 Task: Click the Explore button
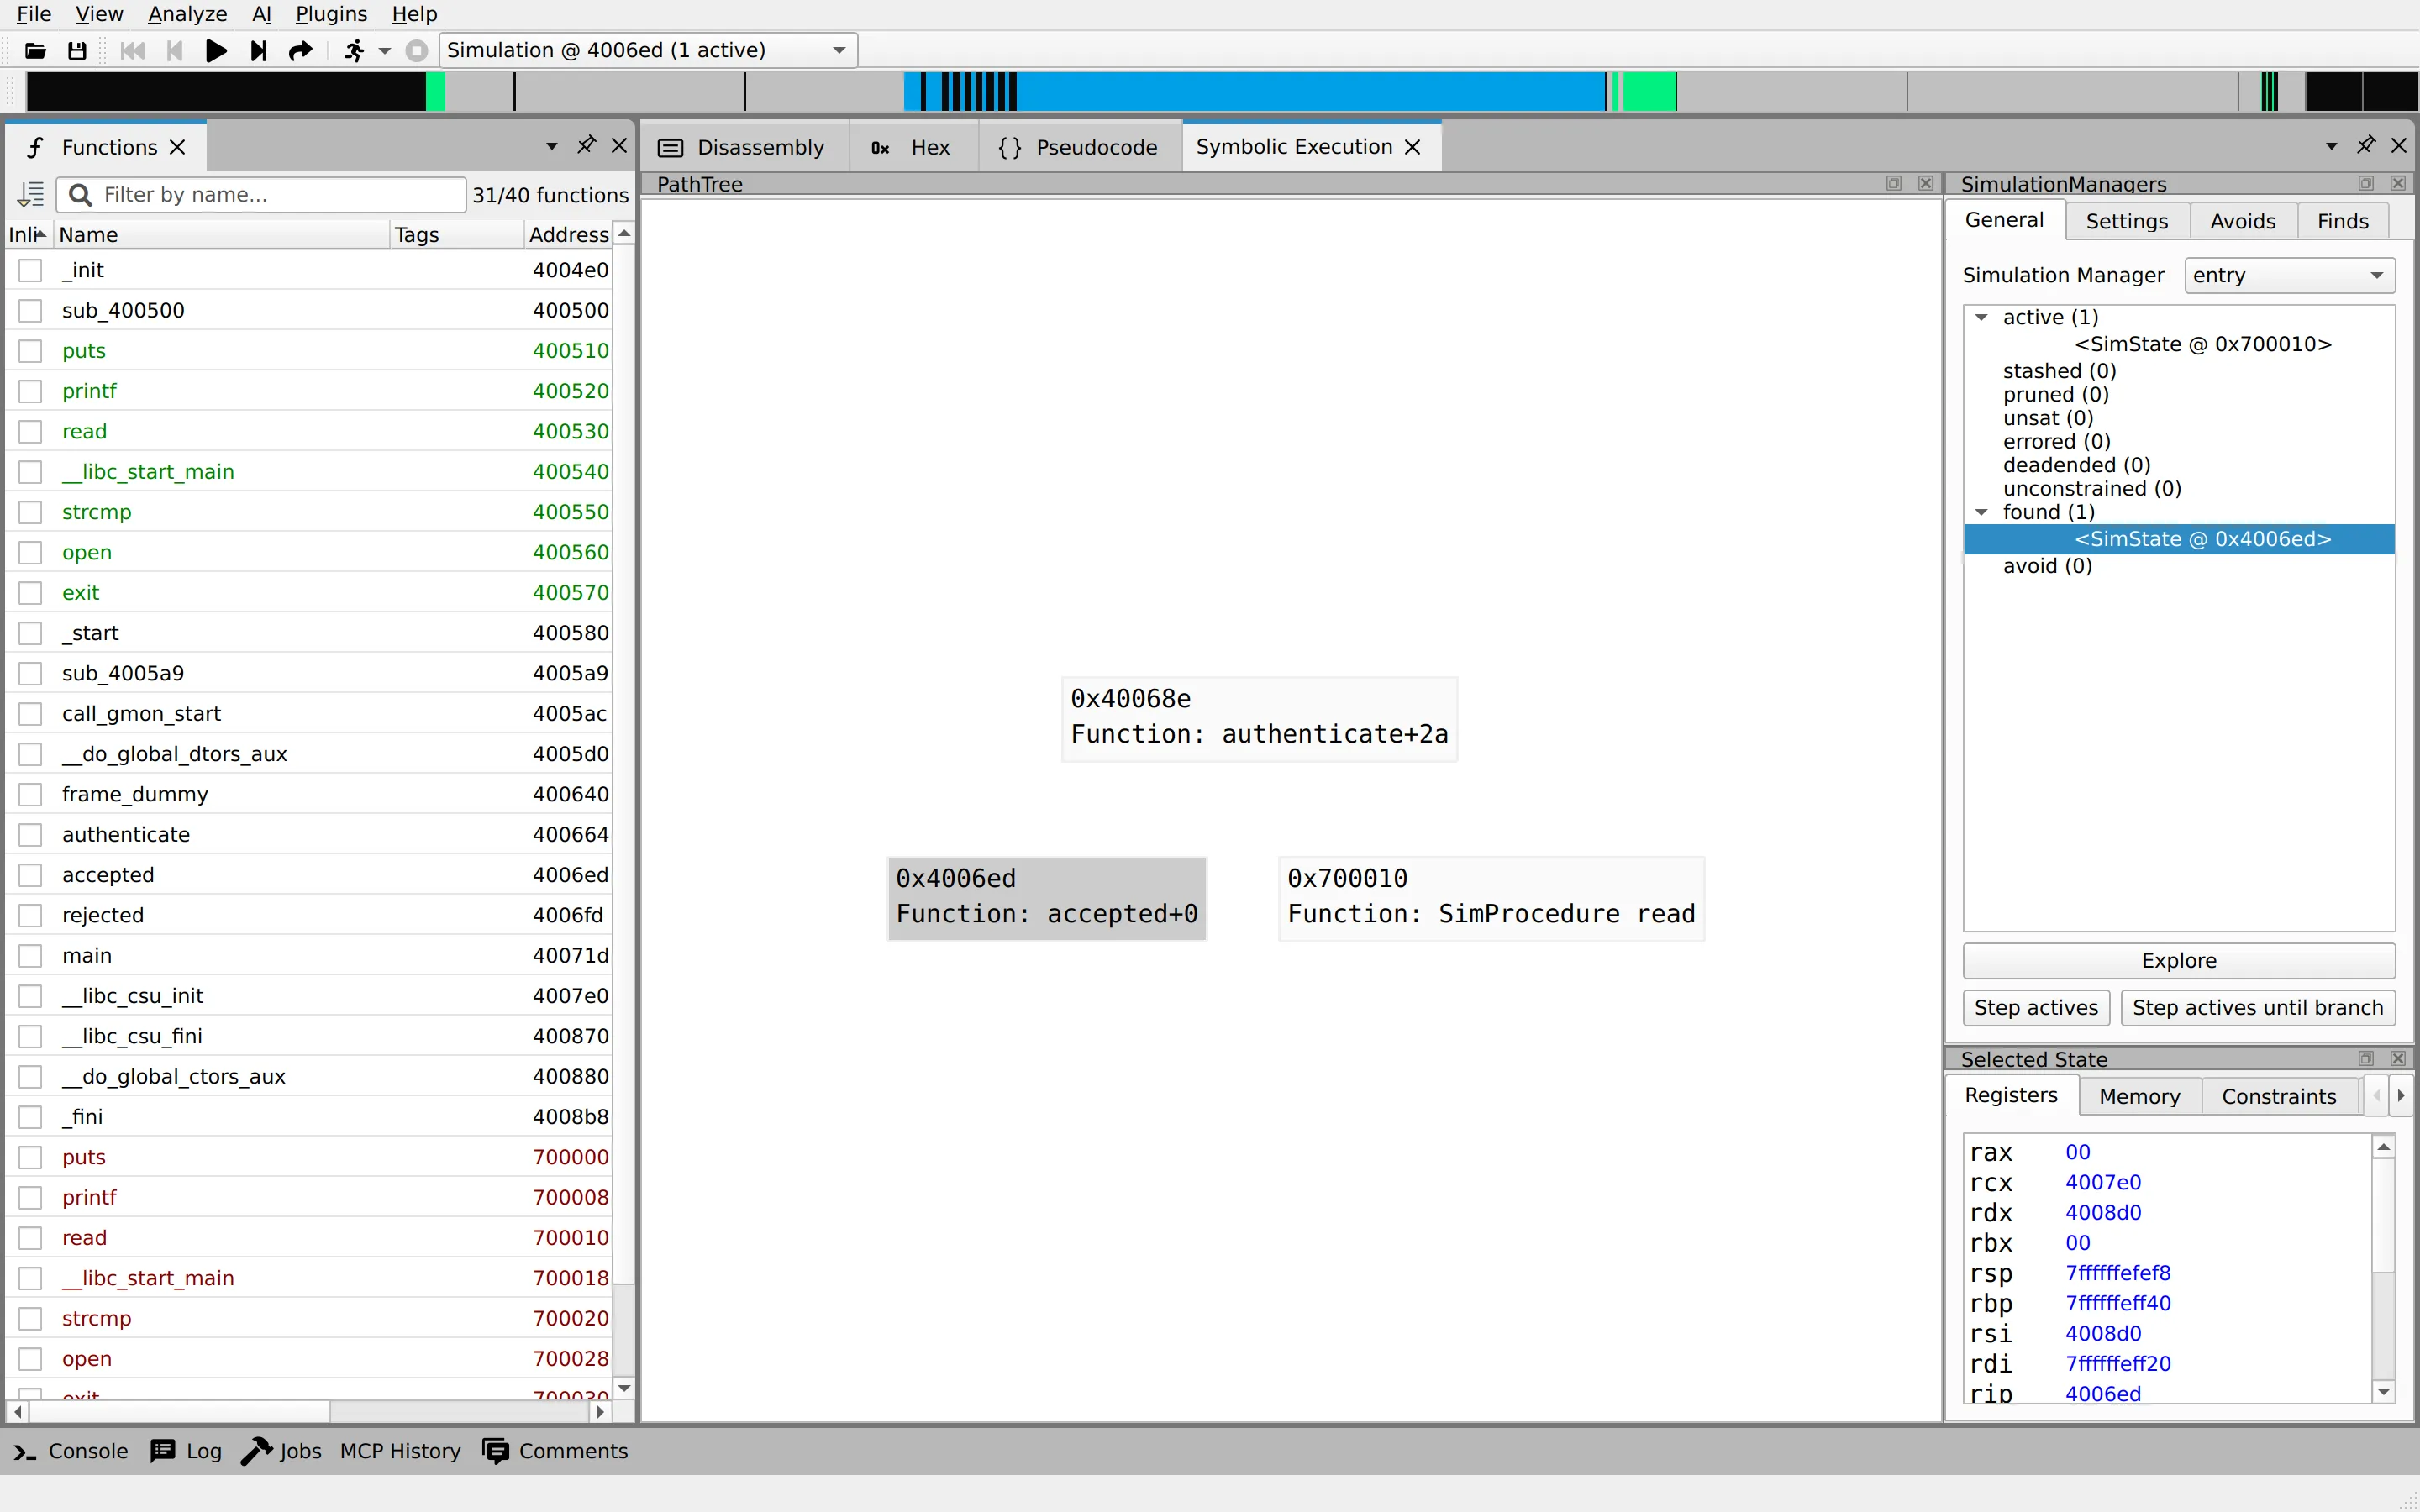point(2179,960)
